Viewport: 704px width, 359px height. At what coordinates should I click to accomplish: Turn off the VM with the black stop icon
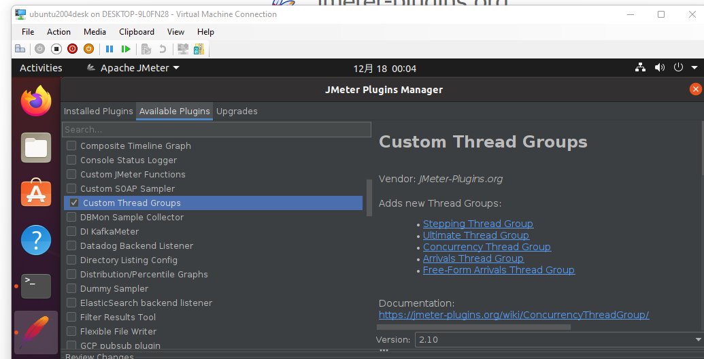(56, 49)
